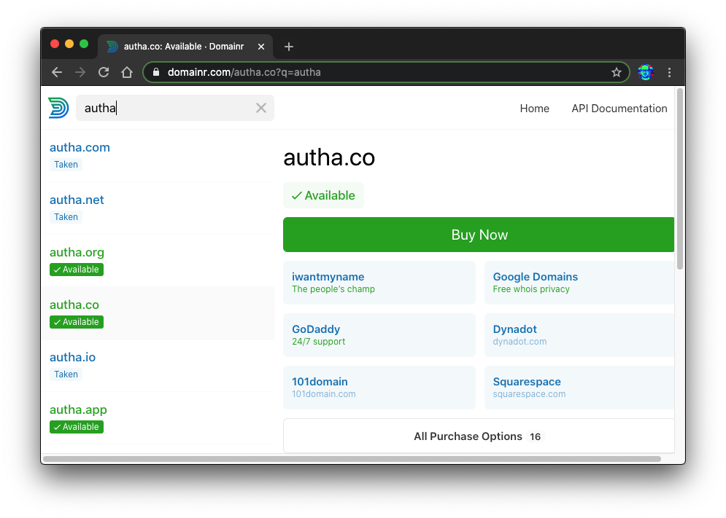Click the Domainr logo
This screenshot has width=726, height=518.
[x=58, y=108]
